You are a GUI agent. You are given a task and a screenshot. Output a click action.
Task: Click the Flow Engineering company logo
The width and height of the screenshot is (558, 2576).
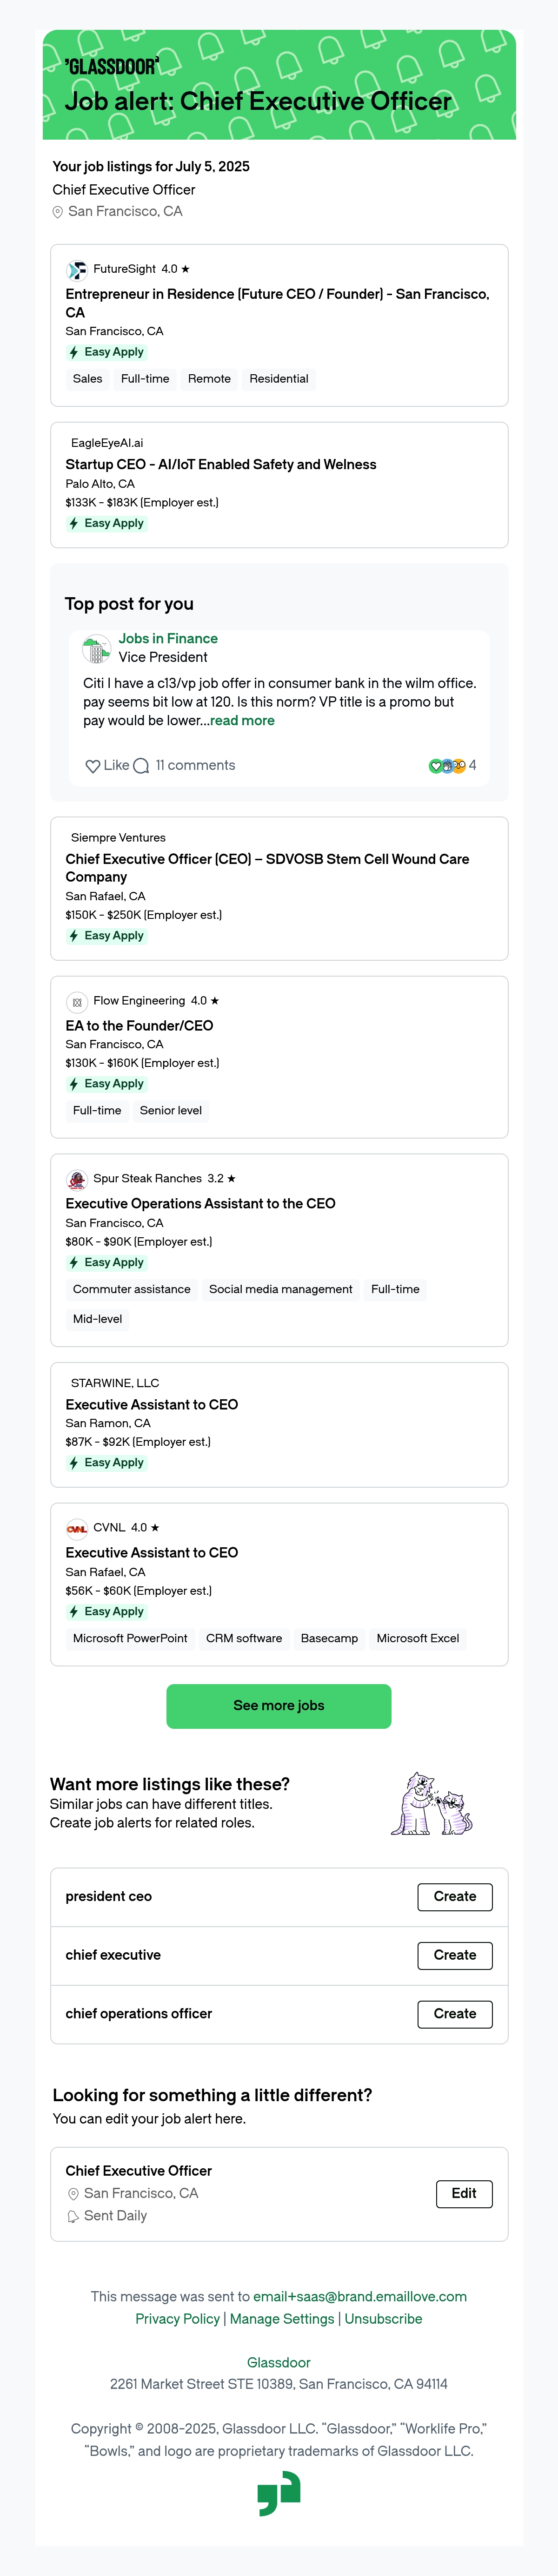(x=77, y=1002)
